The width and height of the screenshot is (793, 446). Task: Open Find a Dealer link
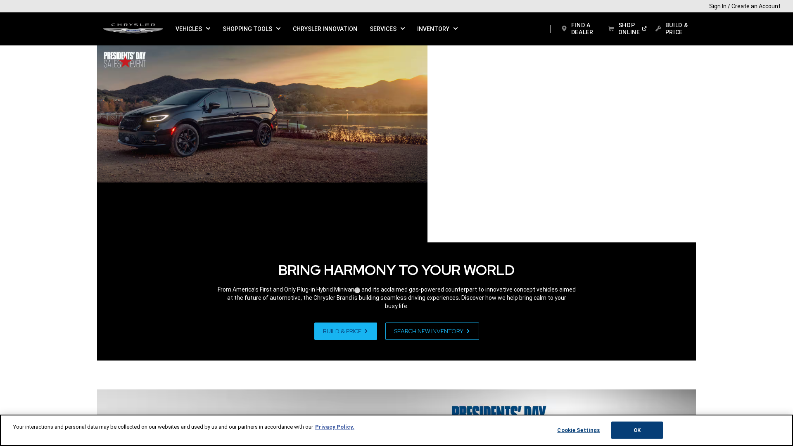pyautogui.click(x=577, y=29)
